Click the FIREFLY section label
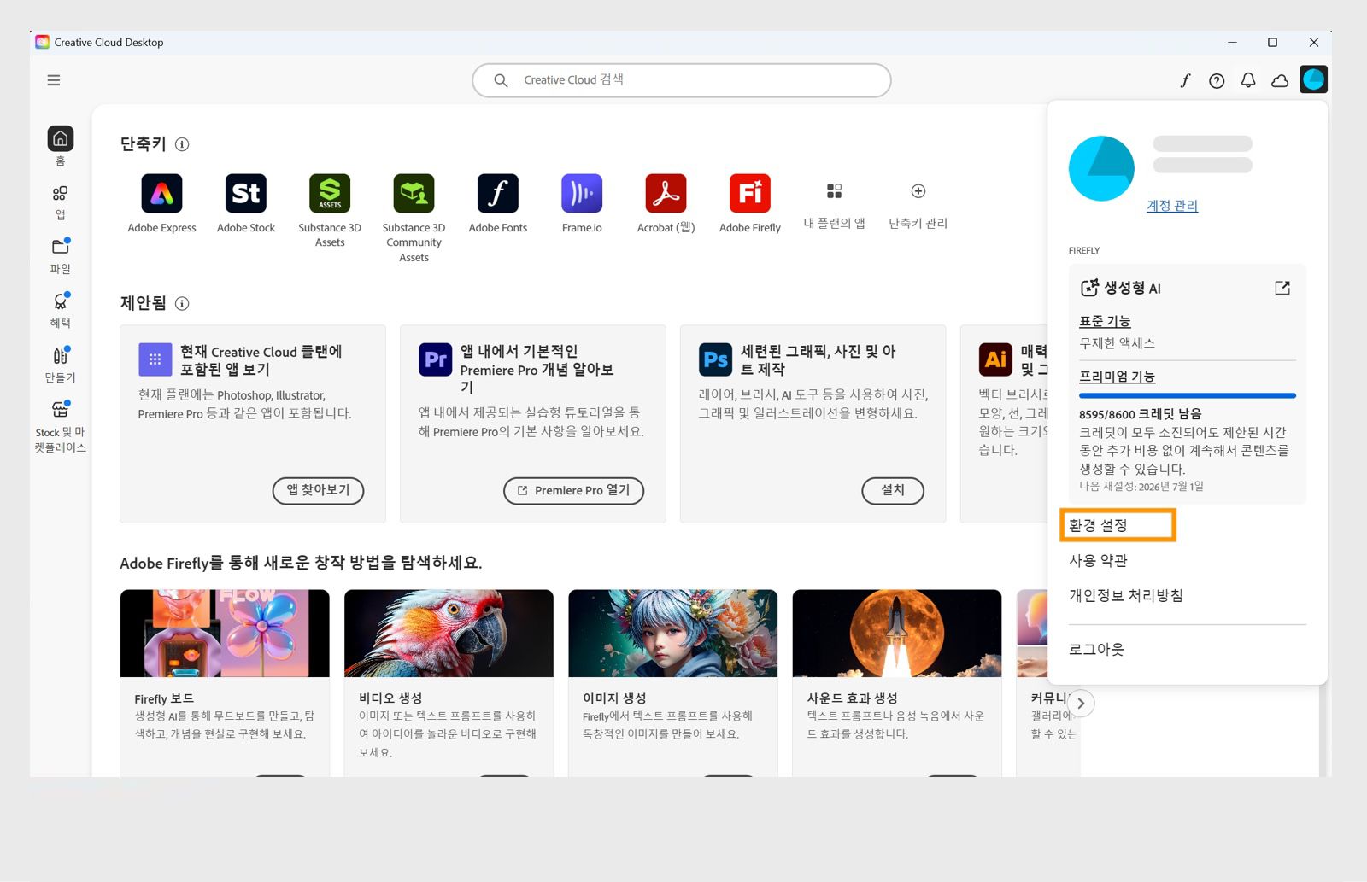 pyautogui.click(x=1084, y=250)
